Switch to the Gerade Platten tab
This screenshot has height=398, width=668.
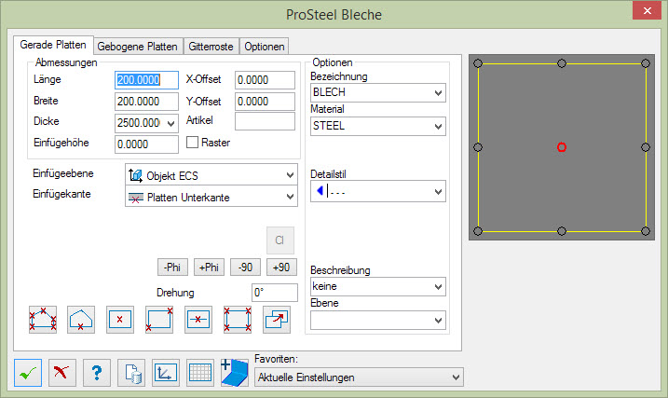pyautogui.click(x=53, y=45)
